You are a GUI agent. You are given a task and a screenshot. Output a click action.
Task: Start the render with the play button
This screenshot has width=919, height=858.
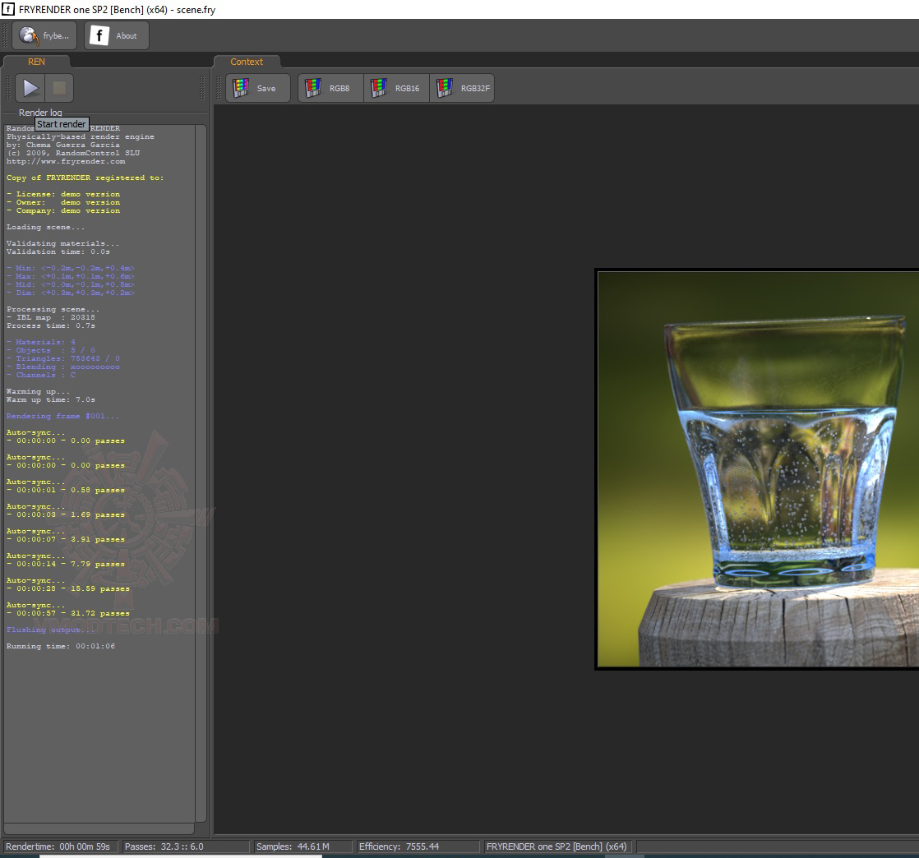30,88
